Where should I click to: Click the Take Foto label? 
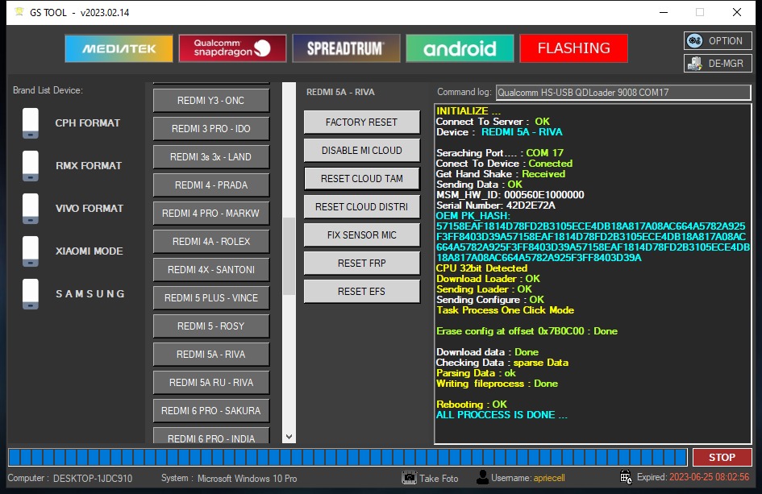439,479
